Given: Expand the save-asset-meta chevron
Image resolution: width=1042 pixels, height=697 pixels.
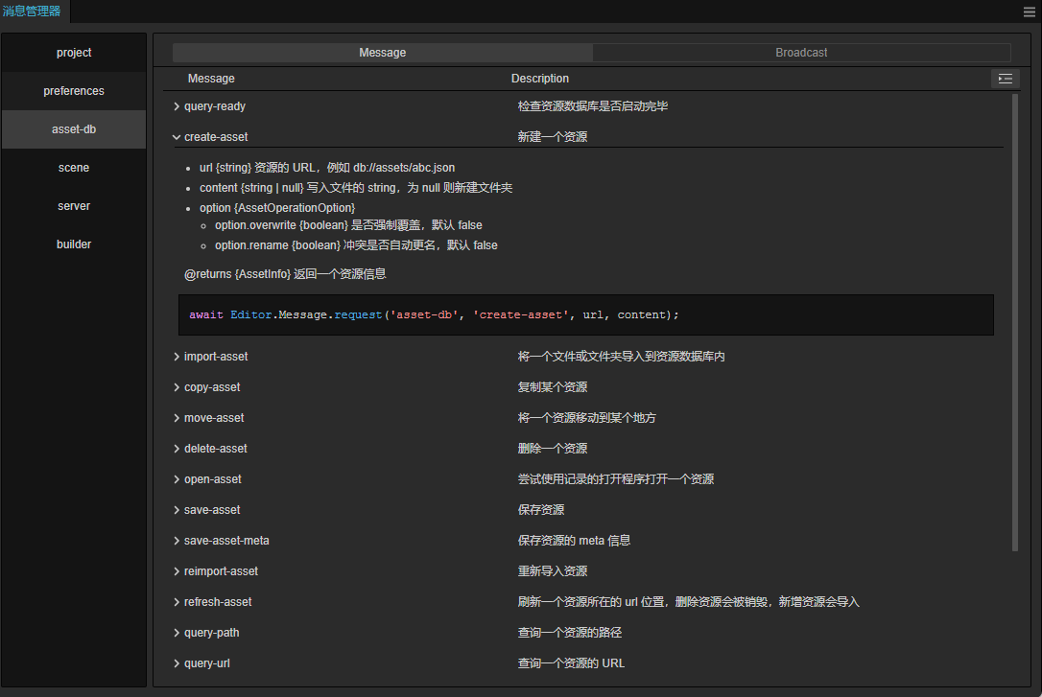Looking at the screenshot, I should pyautogui.click(x=177, y=541).
